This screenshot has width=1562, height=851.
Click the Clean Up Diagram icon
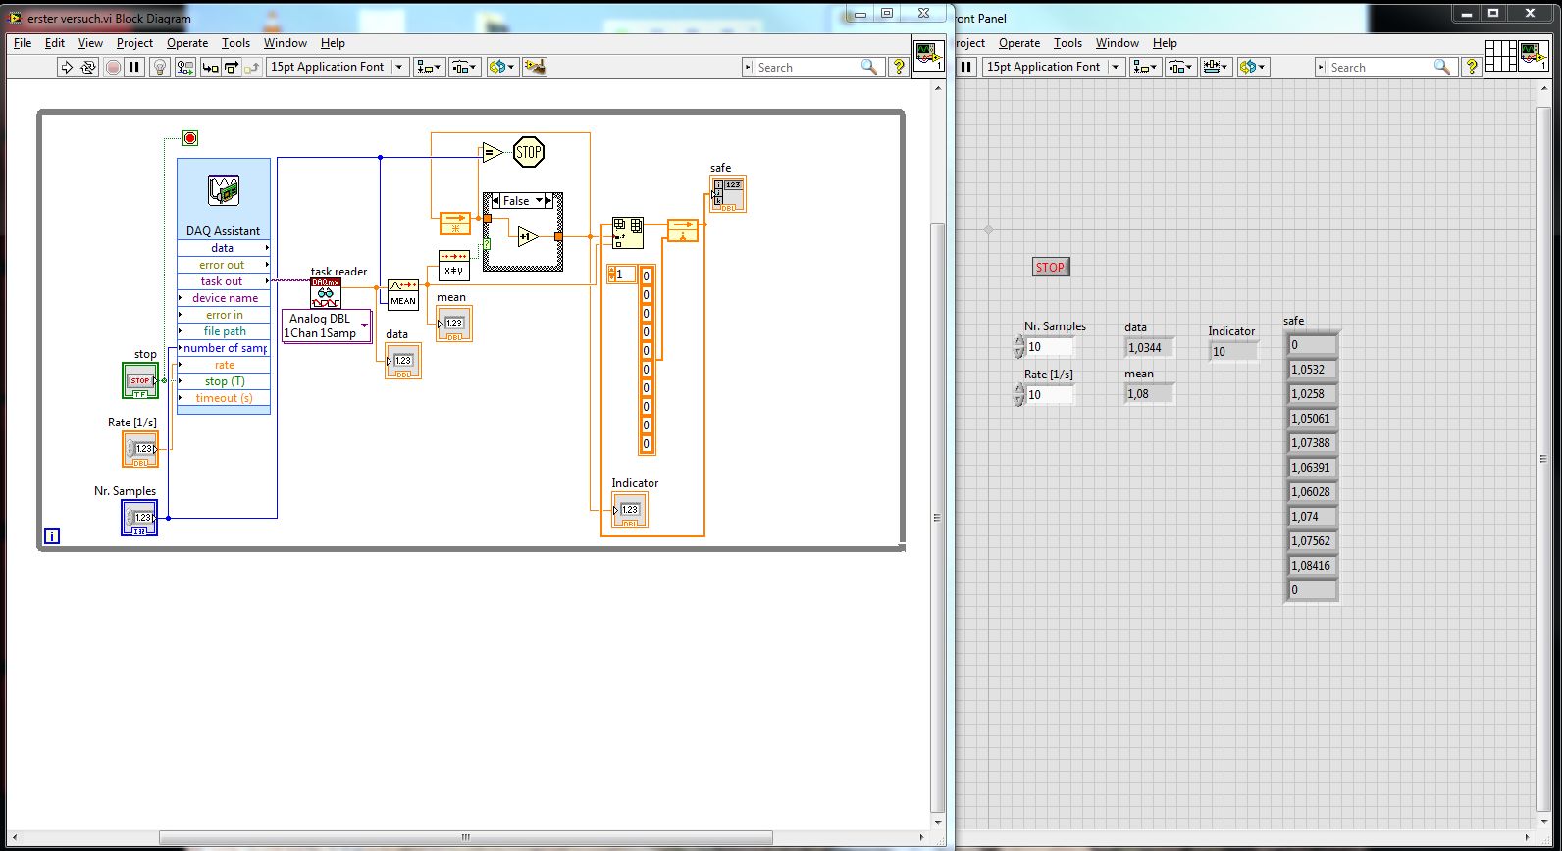click(x=535, y=67)
